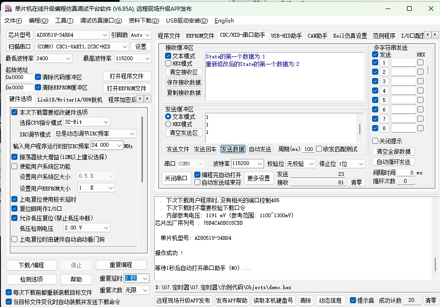This screenshot has height=307, width=440.
Task: Expand the COM9 CDC1-UART1 port dropdown
Action: 125,47
